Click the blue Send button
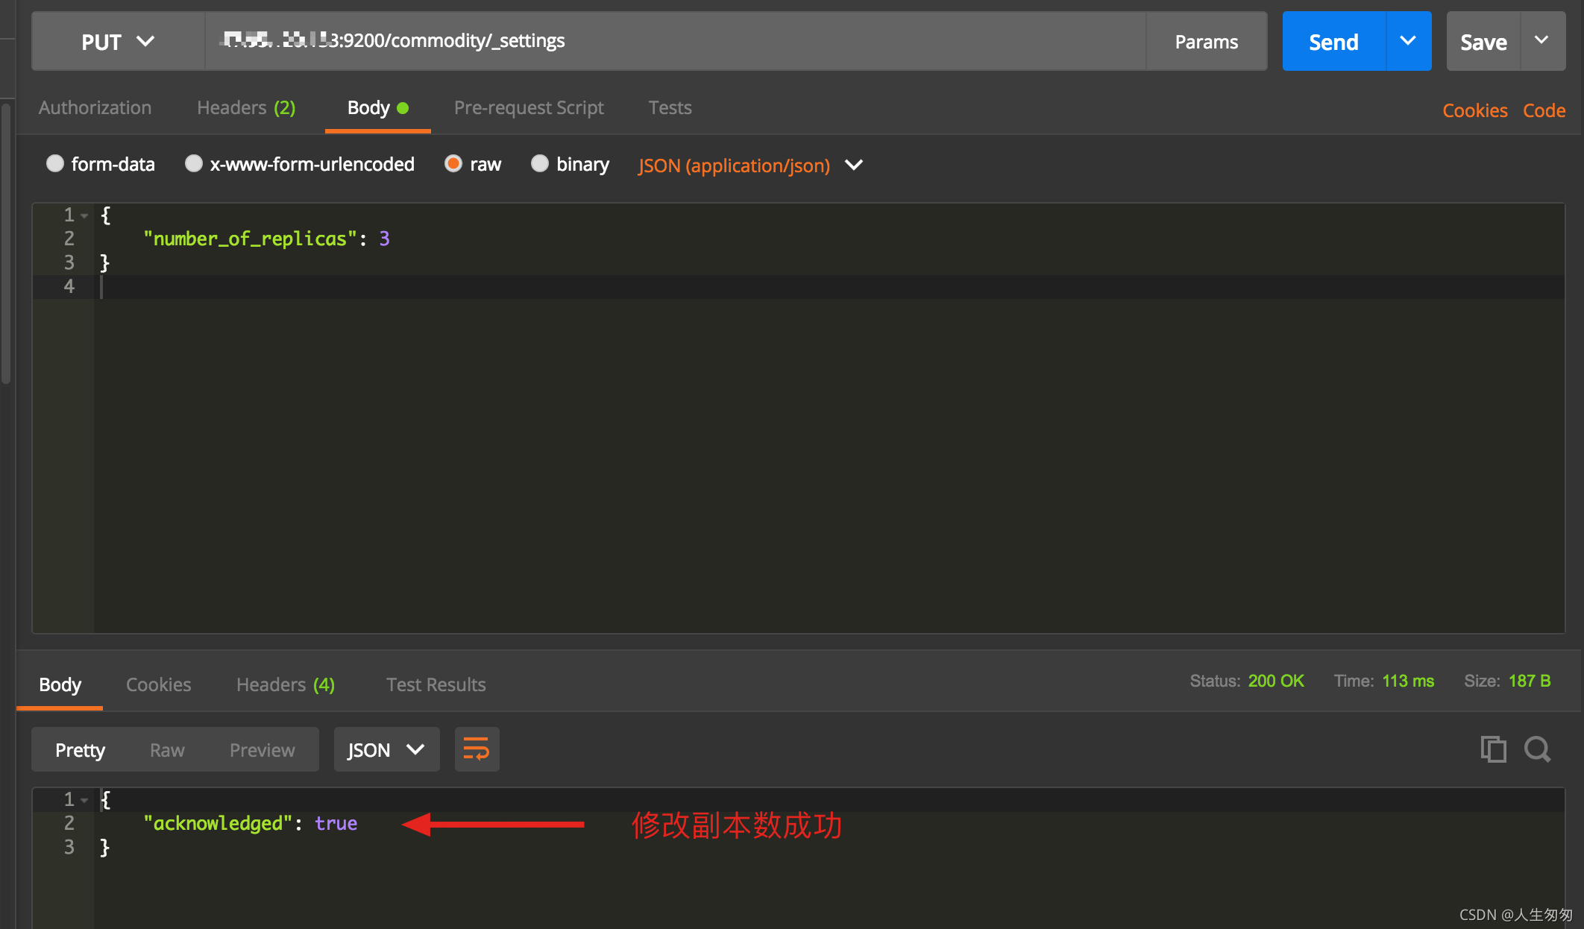This screenshot has height=929, width=1584. (x=1333, y=42)
